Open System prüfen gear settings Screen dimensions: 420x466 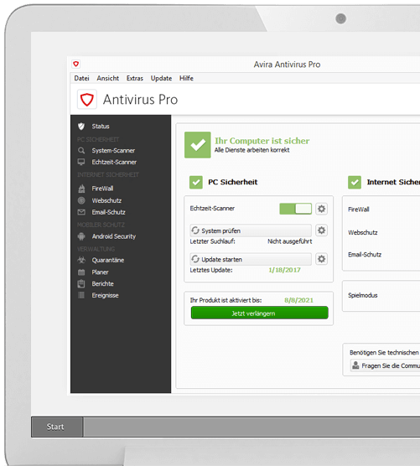click(321, 230)
